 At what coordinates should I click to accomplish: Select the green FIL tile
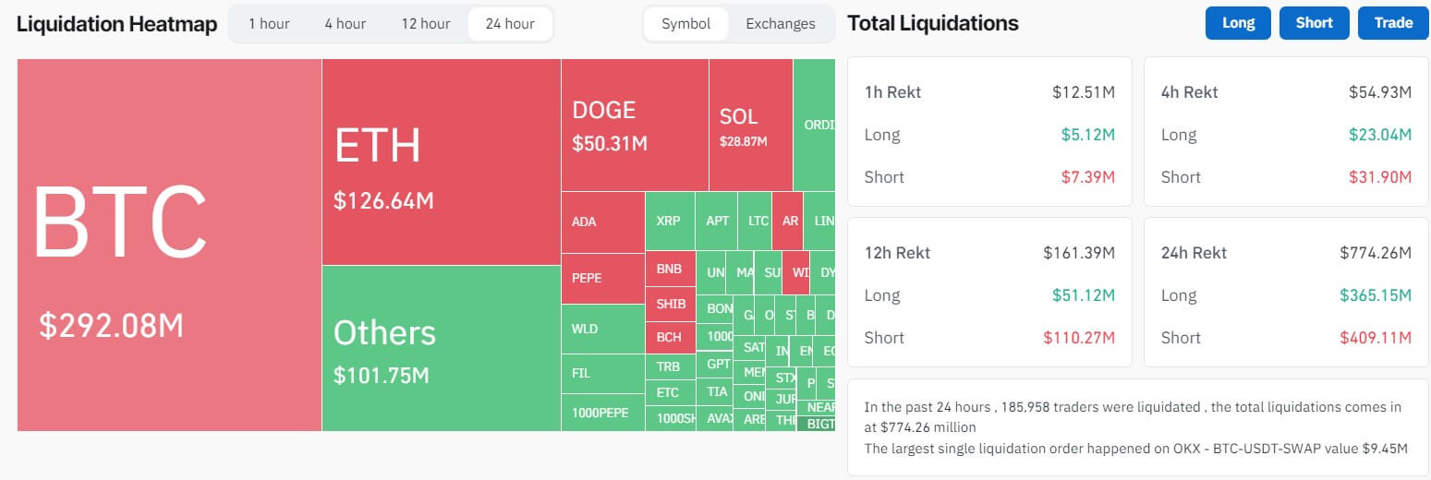tap(602, 374)
